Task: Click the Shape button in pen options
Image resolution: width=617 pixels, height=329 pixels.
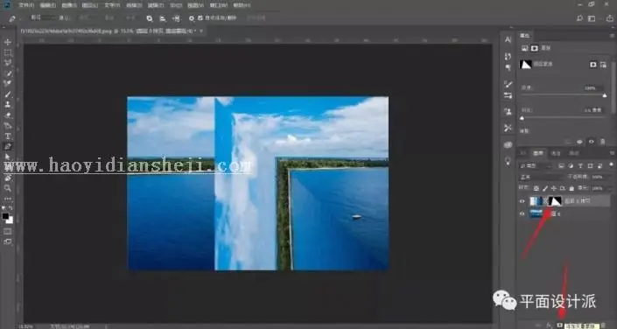Action: click(x=130, y=18)
